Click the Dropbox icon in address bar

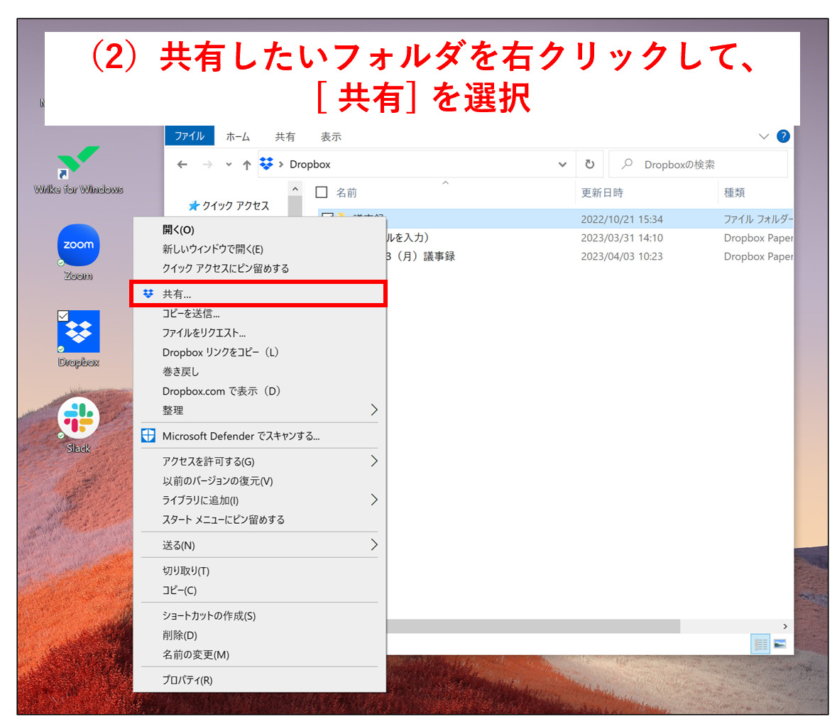click(266, 163)
